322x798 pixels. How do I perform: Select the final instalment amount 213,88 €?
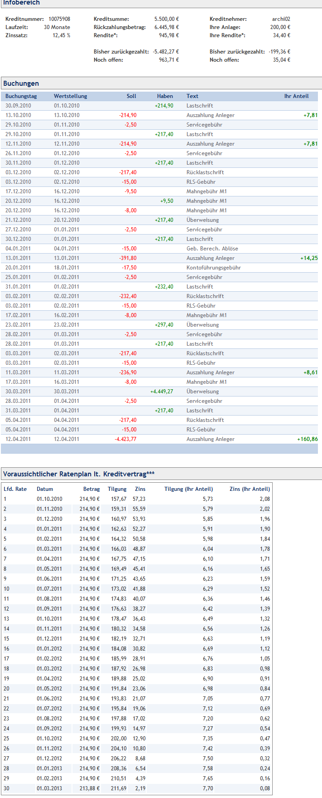89,788
